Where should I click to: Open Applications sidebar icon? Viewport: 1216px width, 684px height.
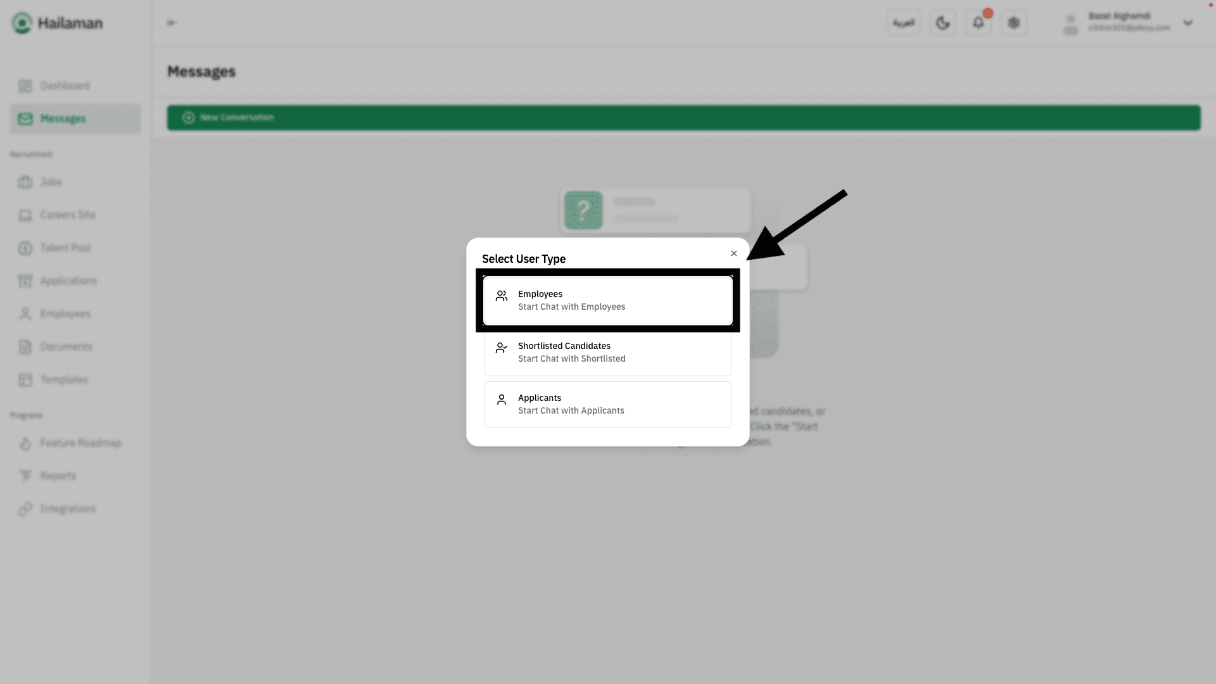pos(25,281)
